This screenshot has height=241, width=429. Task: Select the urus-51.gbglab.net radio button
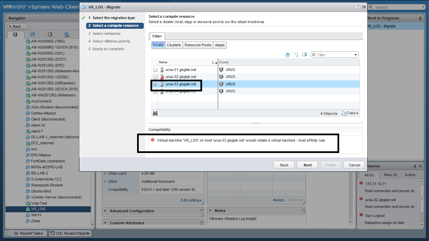click(x=155, y=70)
